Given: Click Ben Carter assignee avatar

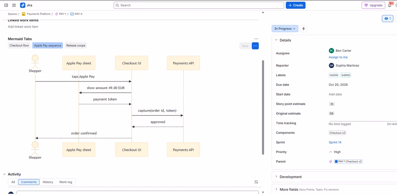Looking at the screenshot, I should 332,51.
